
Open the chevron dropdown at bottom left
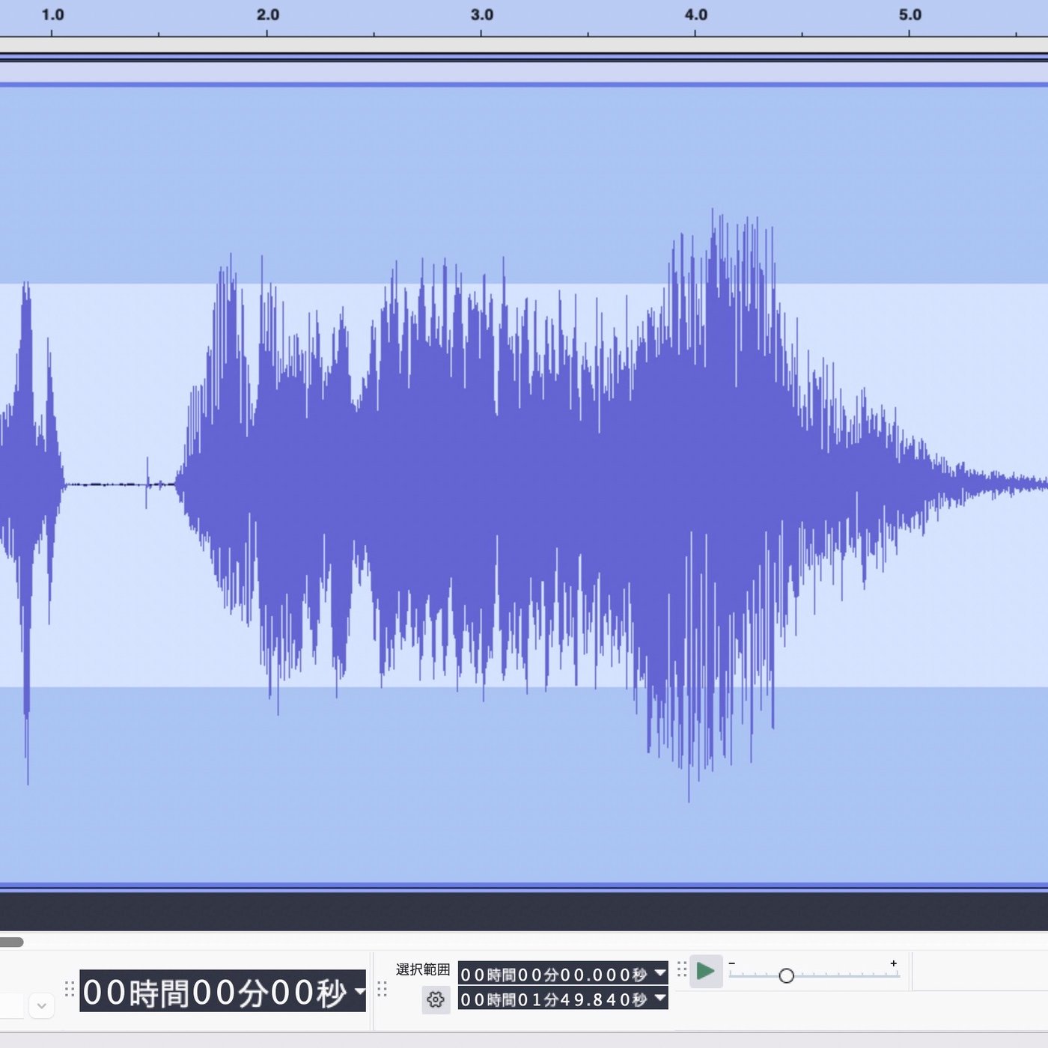[x=42, y=1006]
